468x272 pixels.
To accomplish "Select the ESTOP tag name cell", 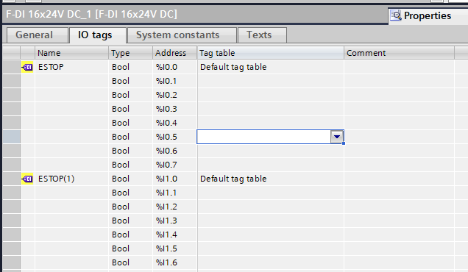I will point(71,67).
